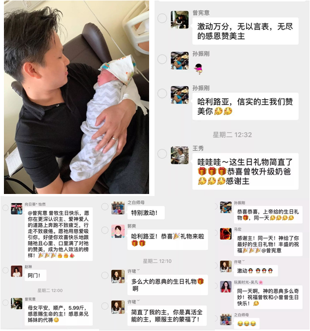Open the photo of man holding newborn
The width and height of the screenshot is (310, 331).
click(x=77, y=97)
